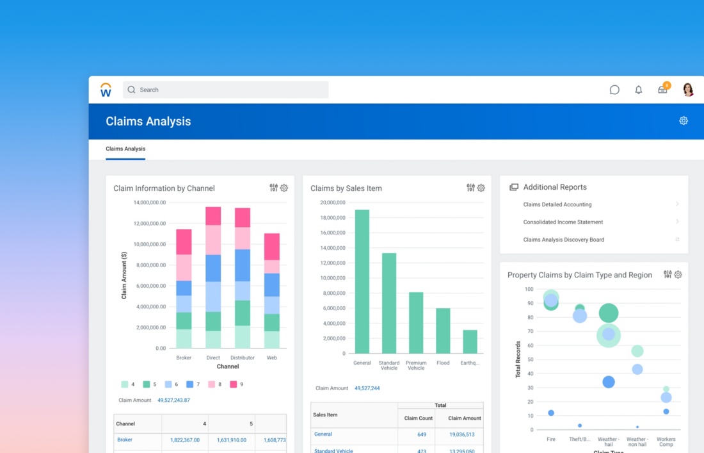Open Claims Analysis Discovery Board external link

click(677, 240)
